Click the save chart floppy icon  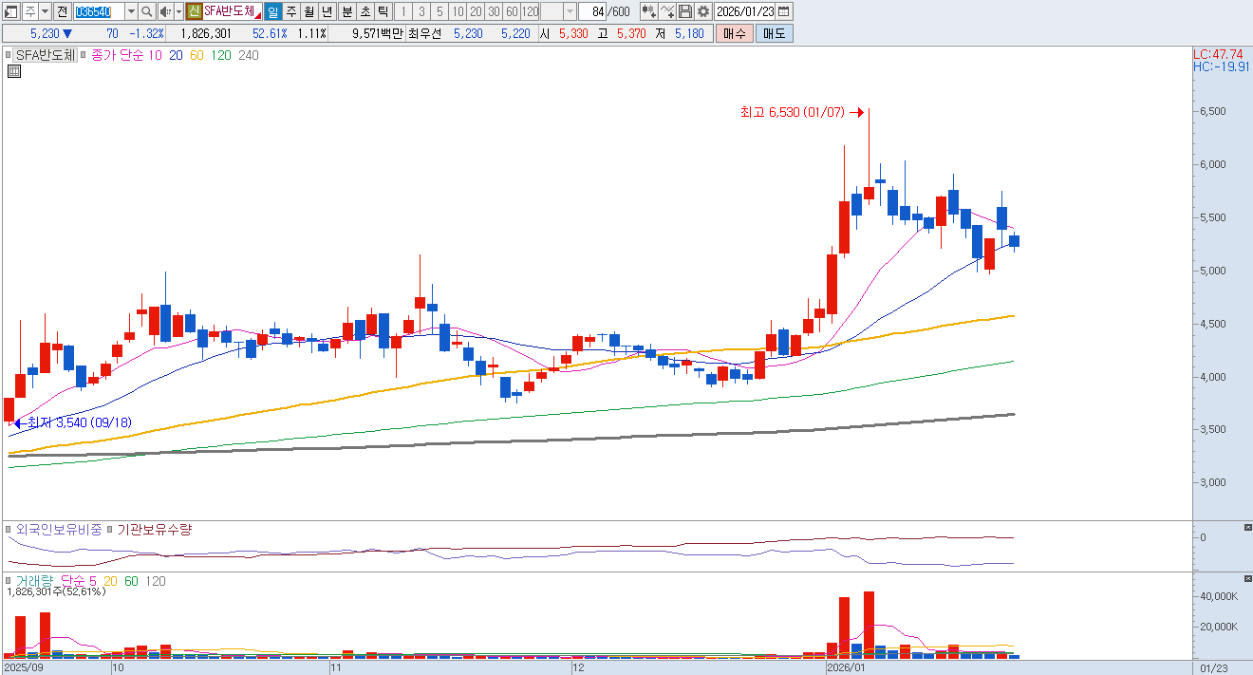tap(685, 11)
